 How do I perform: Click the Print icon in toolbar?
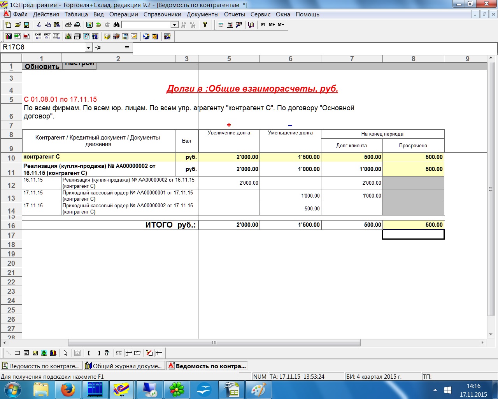click(68, 25)
